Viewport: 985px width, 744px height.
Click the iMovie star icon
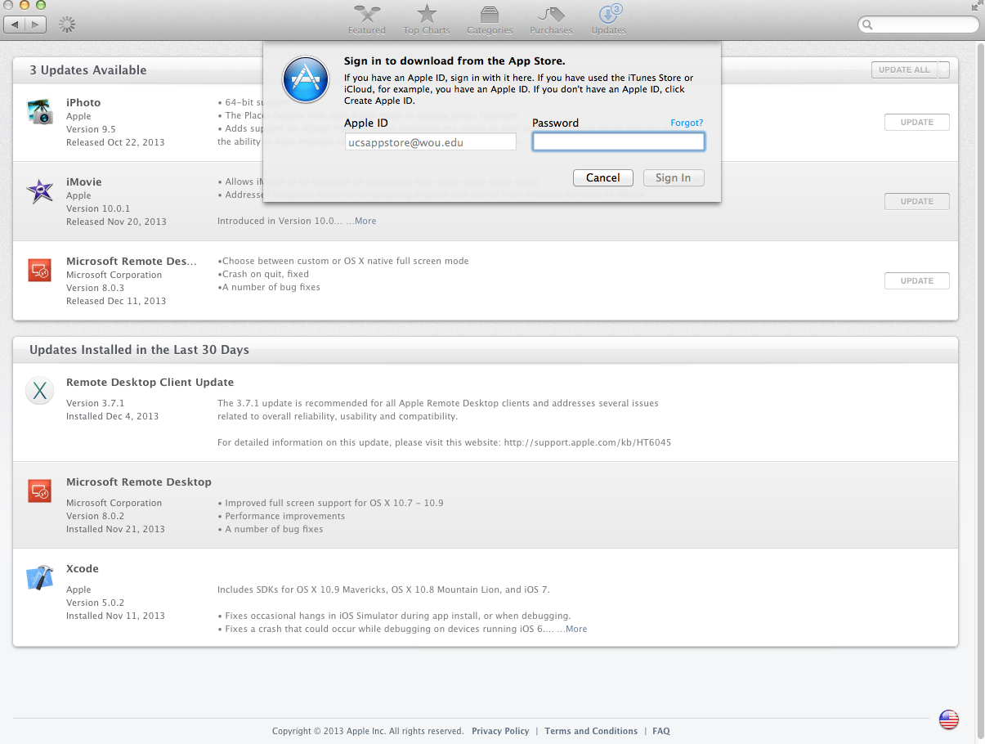point(39,191)
